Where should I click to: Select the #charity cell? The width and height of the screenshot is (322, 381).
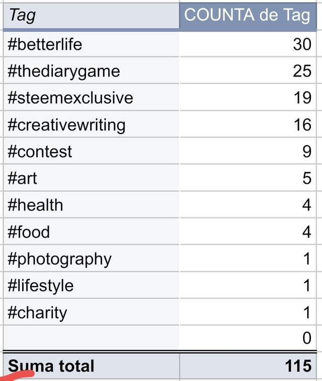pyautogui.click(x=91, y=312)
